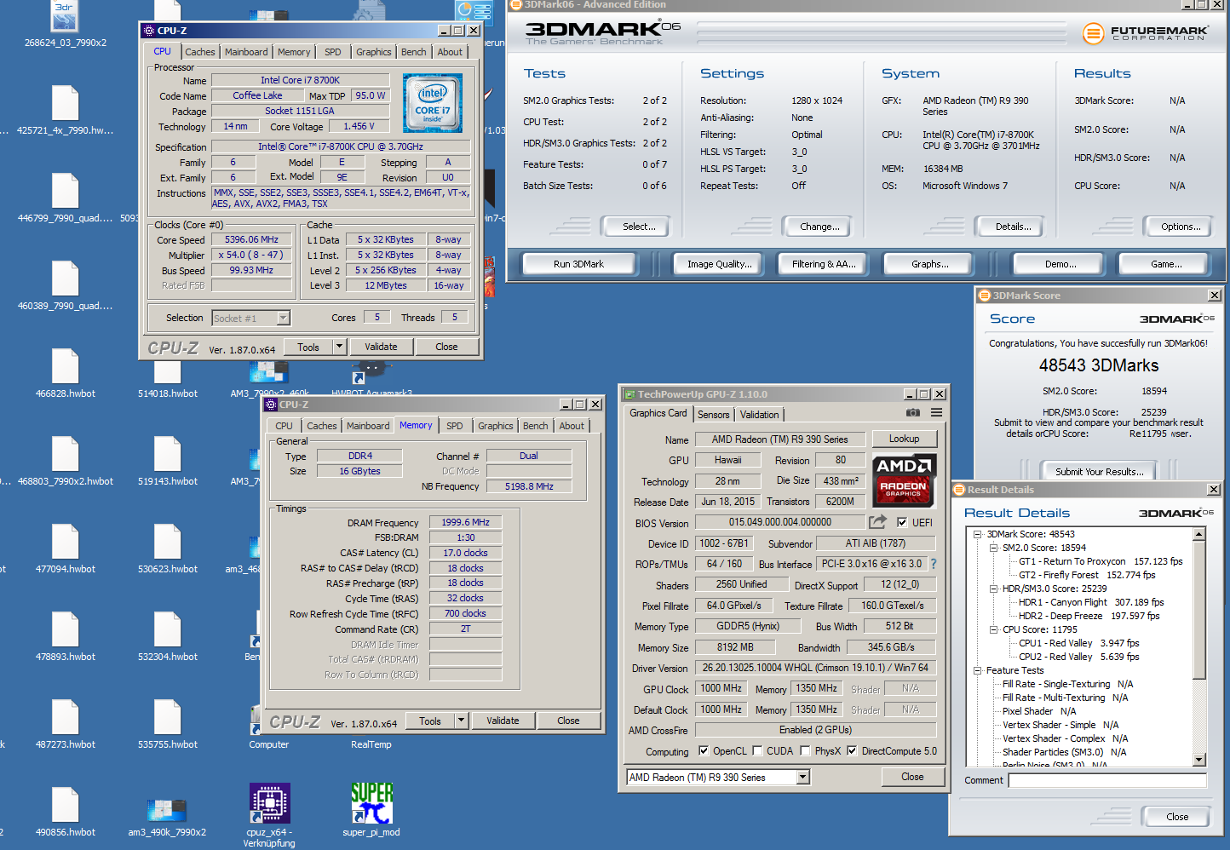Toggle the OpenCL checkbox
This screenshot has width=1230, height=850.
704,751
